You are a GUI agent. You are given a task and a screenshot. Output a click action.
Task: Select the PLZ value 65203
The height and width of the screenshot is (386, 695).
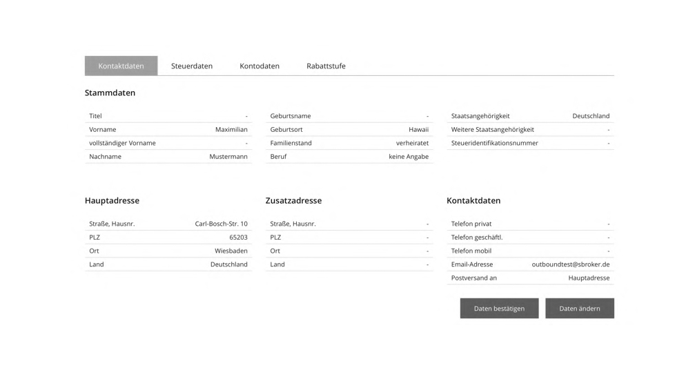click(x=239, y=238)
